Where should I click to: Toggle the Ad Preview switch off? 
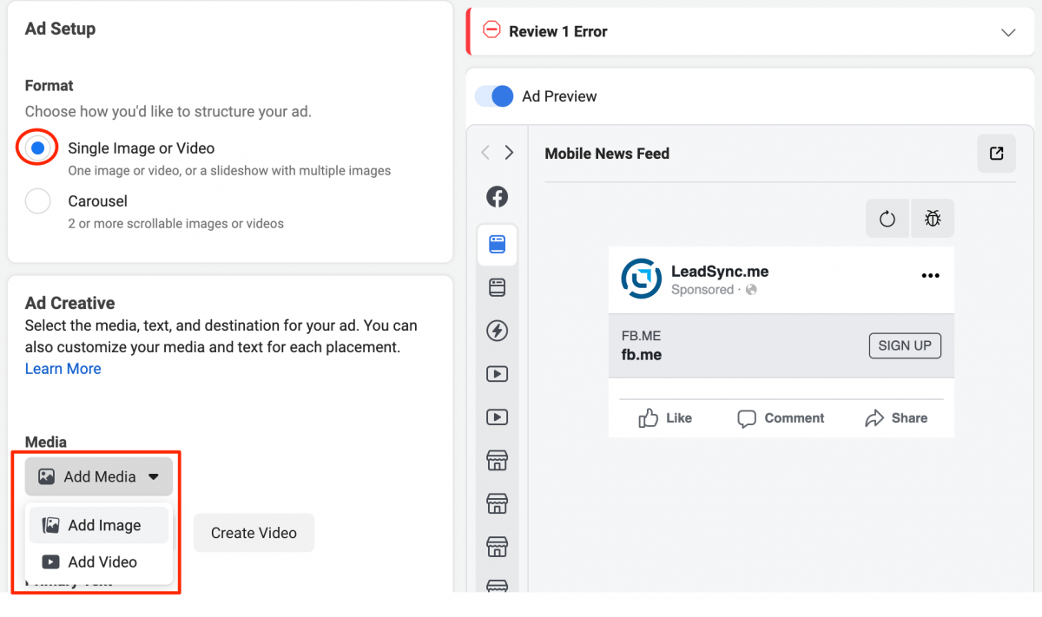(x=494, y=96)
